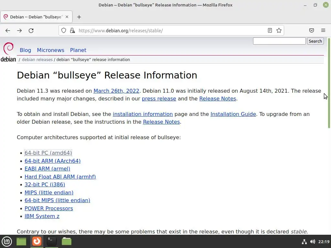View site security via padlock icon

(72, 31)
